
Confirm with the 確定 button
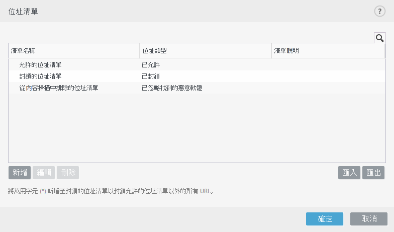(x=325, y=219)
